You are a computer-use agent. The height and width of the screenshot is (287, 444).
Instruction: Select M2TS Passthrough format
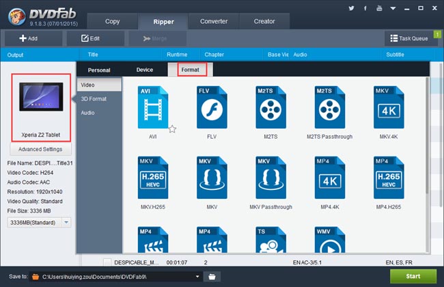coord(330,107)
